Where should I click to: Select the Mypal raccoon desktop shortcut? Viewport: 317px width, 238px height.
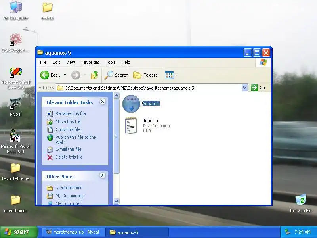coord(15,107)
